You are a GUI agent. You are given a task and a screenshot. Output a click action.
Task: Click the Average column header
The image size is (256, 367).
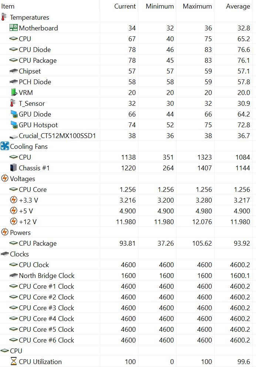pyautogui.click(x=238, y=6)
